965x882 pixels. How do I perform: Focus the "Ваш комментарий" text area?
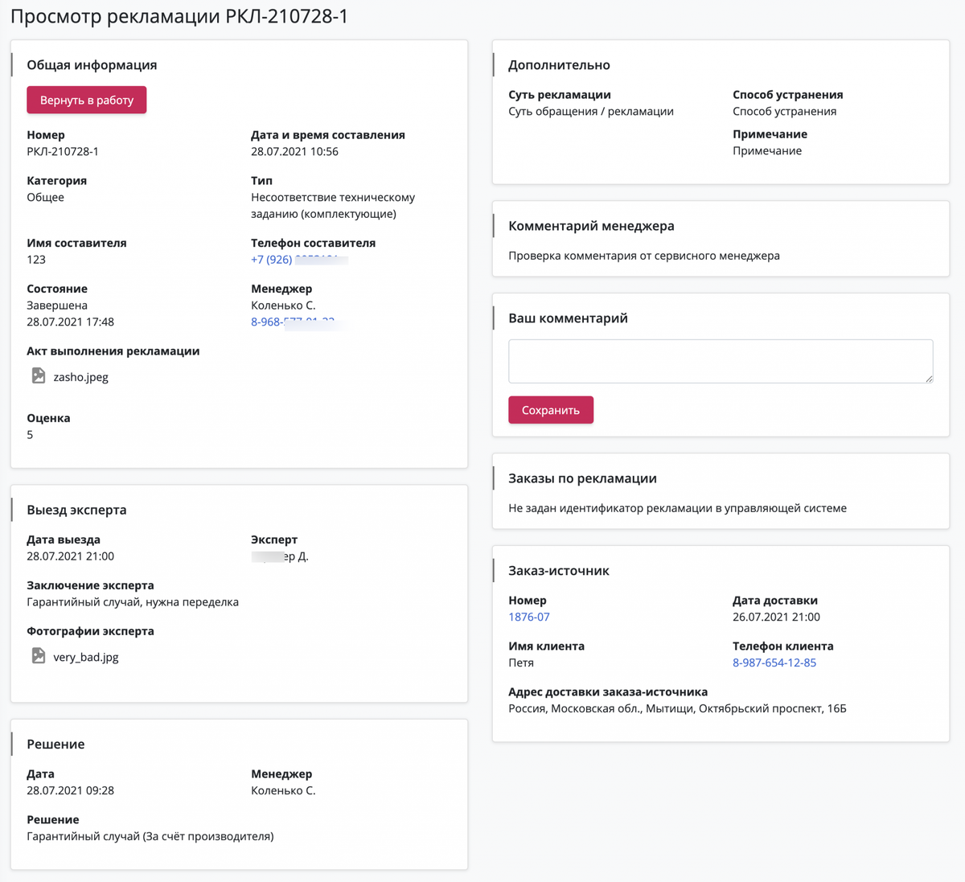(x=720, y=361)
